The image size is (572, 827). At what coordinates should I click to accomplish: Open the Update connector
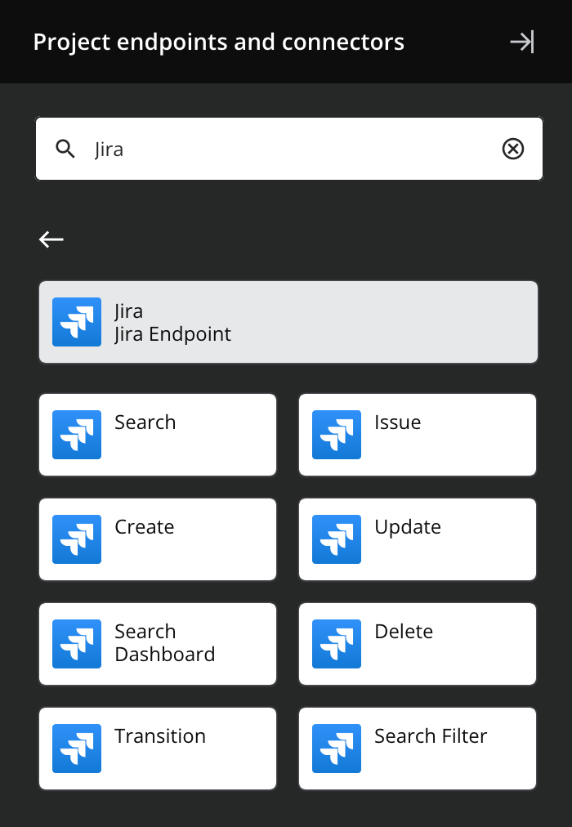(x=417, y=539)
